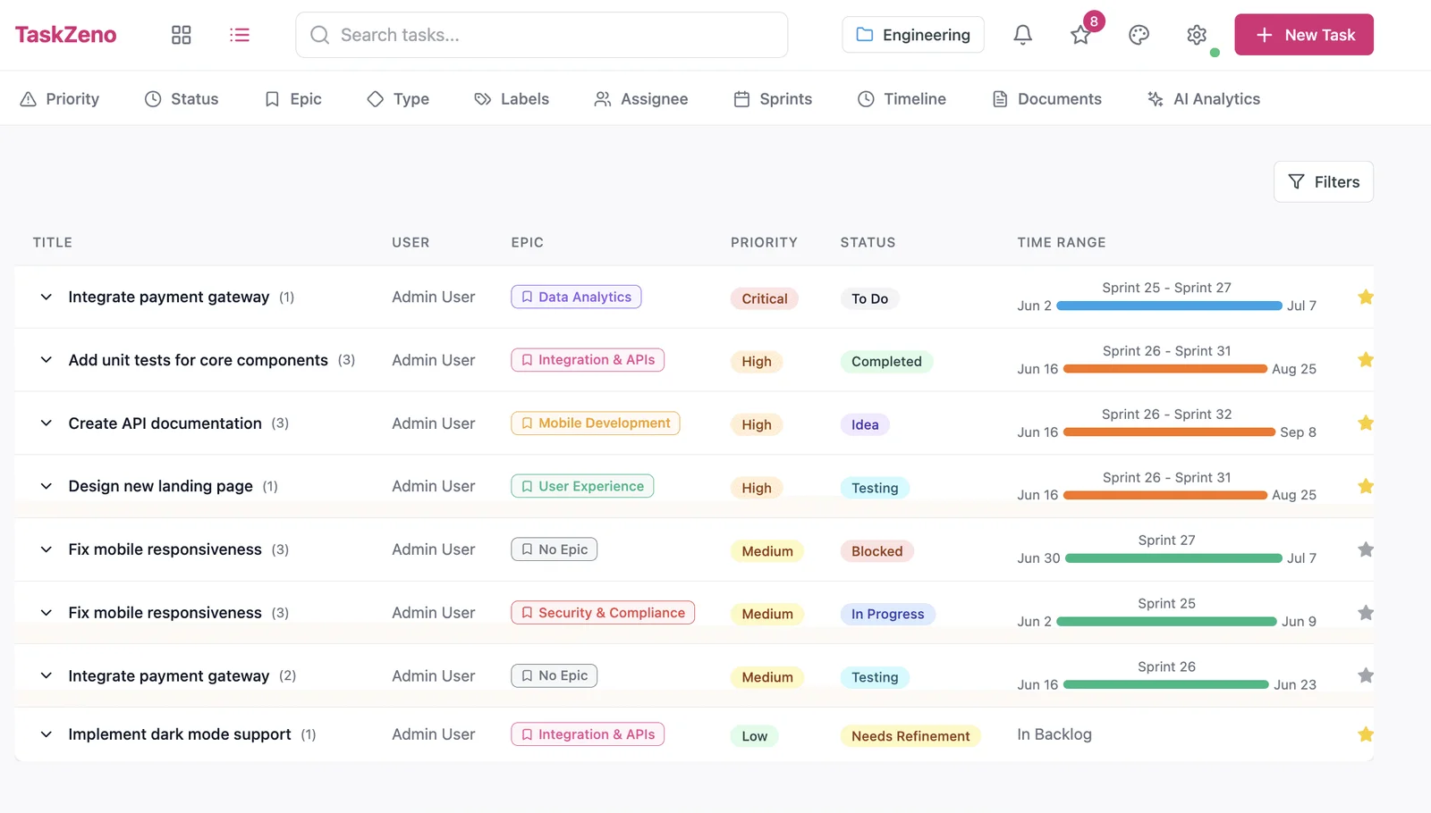The height and width of the screenshot is (813, 1431).
Task: Select the list view icon
Action: 240,35
